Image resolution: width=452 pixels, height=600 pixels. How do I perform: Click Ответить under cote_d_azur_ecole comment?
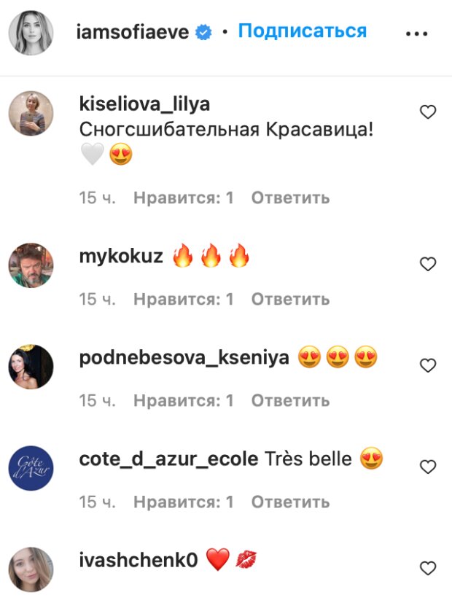290,502
